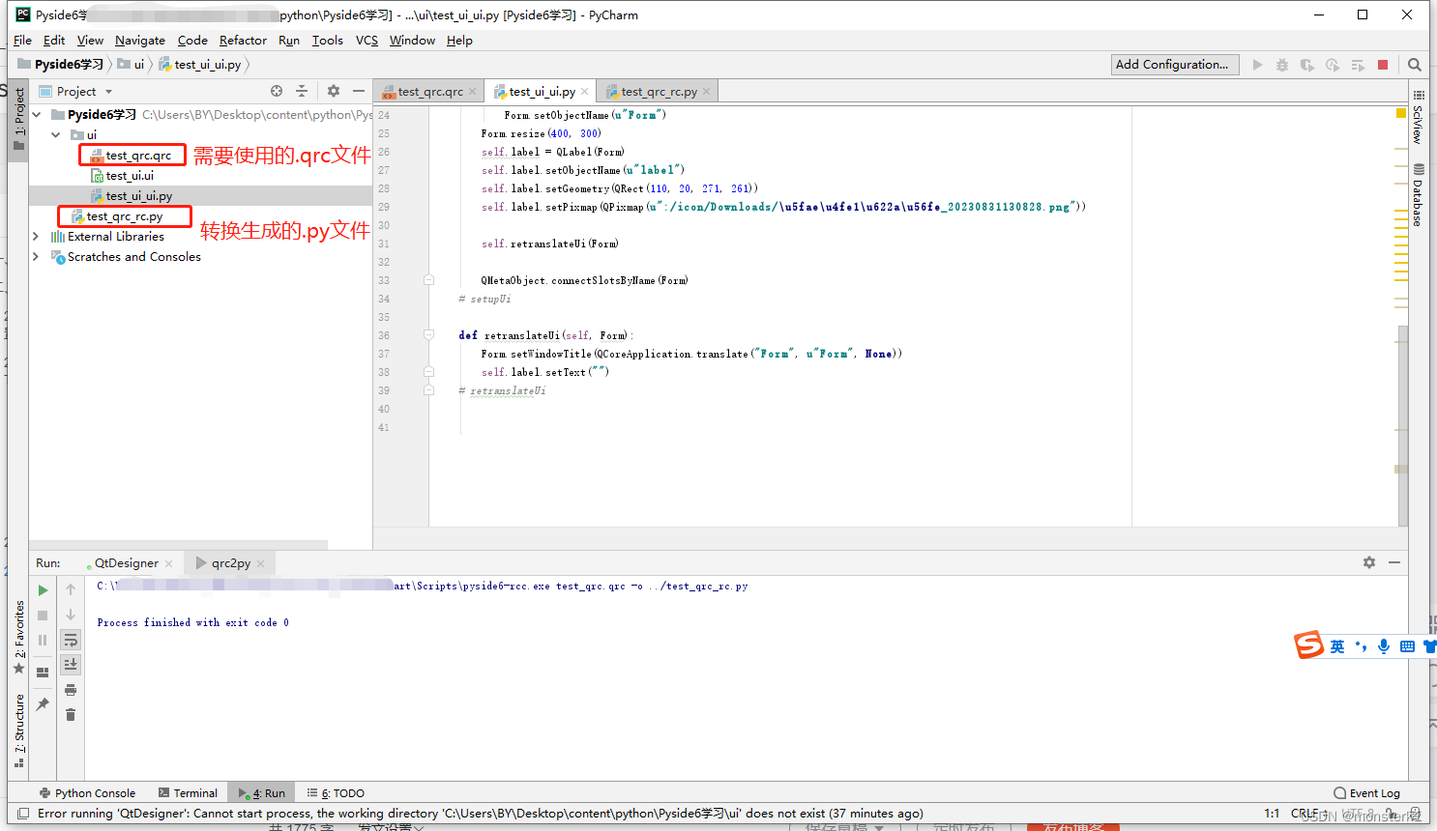The height and width of the screenshot is (831, 1437).
Task: Click the concurrency diagram toolbar icon
Action: tap(1358, 65)
